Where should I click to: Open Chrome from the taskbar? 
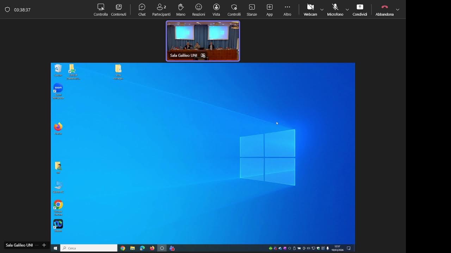click(x=123, y=248)
